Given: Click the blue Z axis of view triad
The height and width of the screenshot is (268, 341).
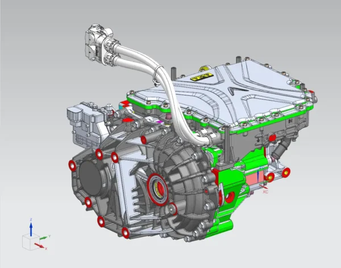Looking at the screenshot, I should tap(31, 229).
